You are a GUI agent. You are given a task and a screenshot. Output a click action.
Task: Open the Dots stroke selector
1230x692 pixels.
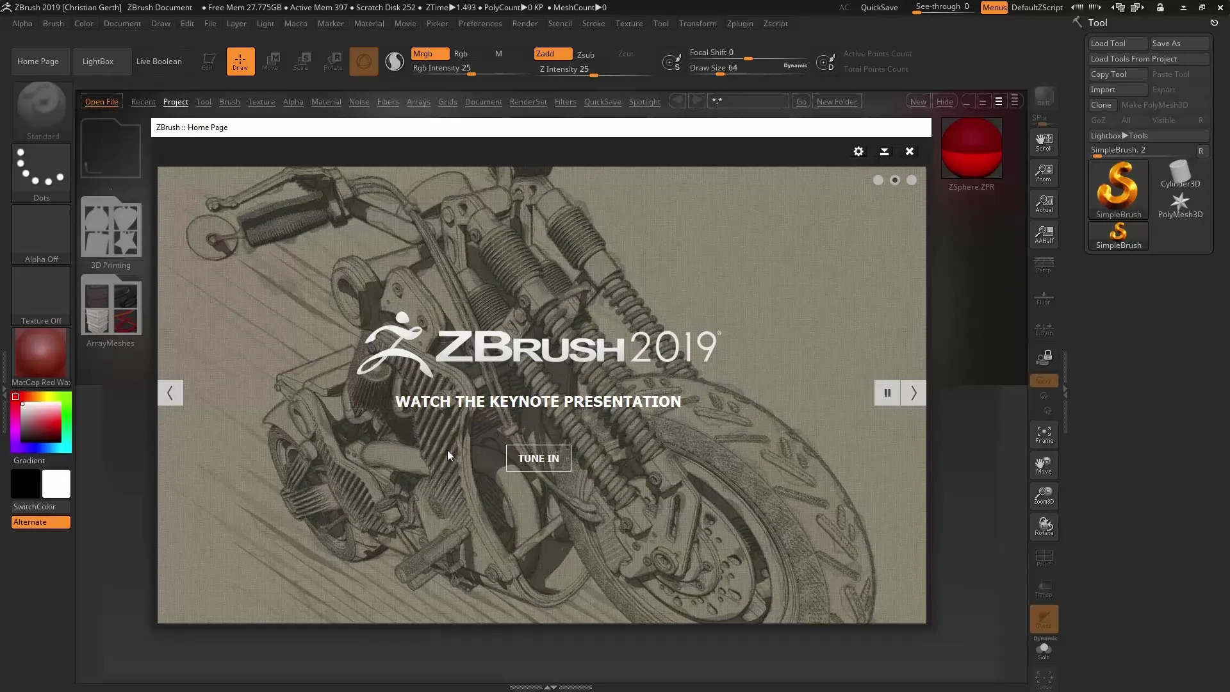click(42, 173)
